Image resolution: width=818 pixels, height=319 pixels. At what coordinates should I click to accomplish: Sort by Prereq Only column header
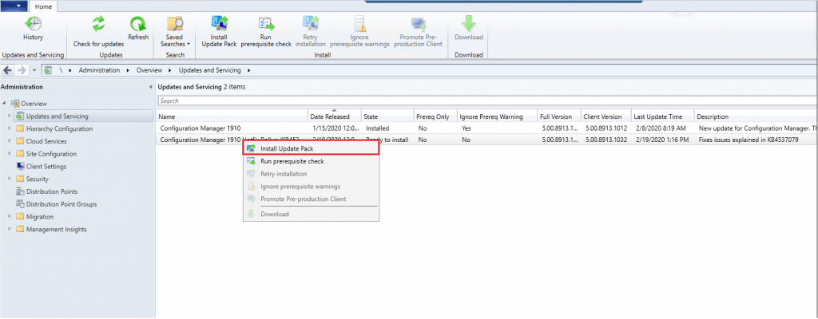[435, 116]
